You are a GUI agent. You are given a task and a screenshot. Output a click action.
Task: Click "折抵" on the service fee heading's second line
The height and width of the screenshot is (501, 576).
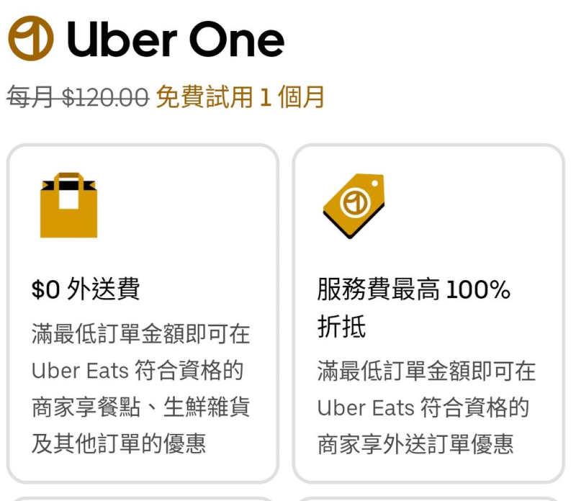pos(341,327)
